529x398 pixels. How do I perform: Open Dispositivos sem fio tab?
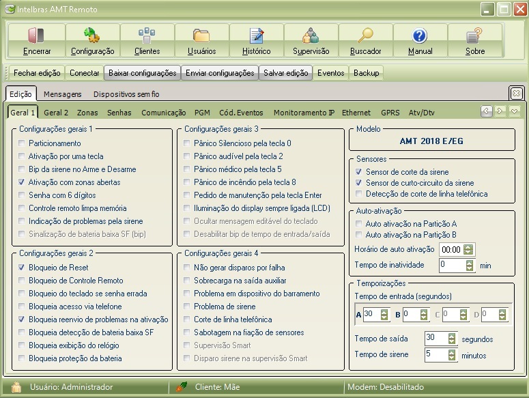click(x=126, y=94)
